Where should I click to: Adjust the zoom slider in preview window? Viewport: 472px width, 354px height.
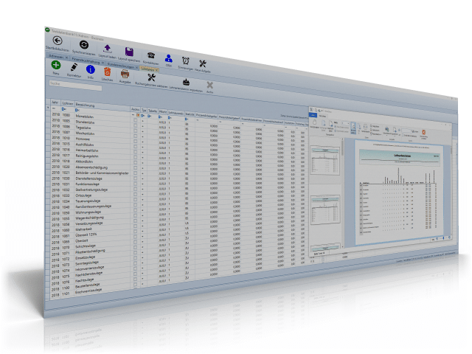[x=443, y=238]
